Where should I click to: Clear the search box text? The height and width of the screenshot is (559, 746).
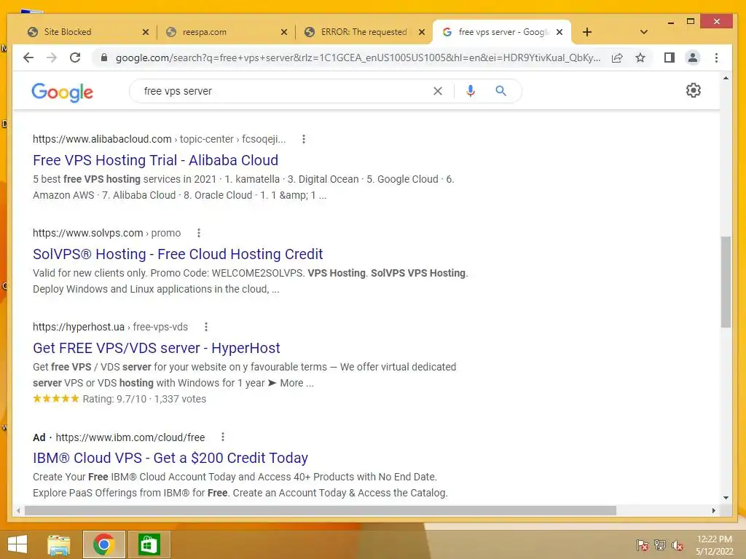pos(438,91)
